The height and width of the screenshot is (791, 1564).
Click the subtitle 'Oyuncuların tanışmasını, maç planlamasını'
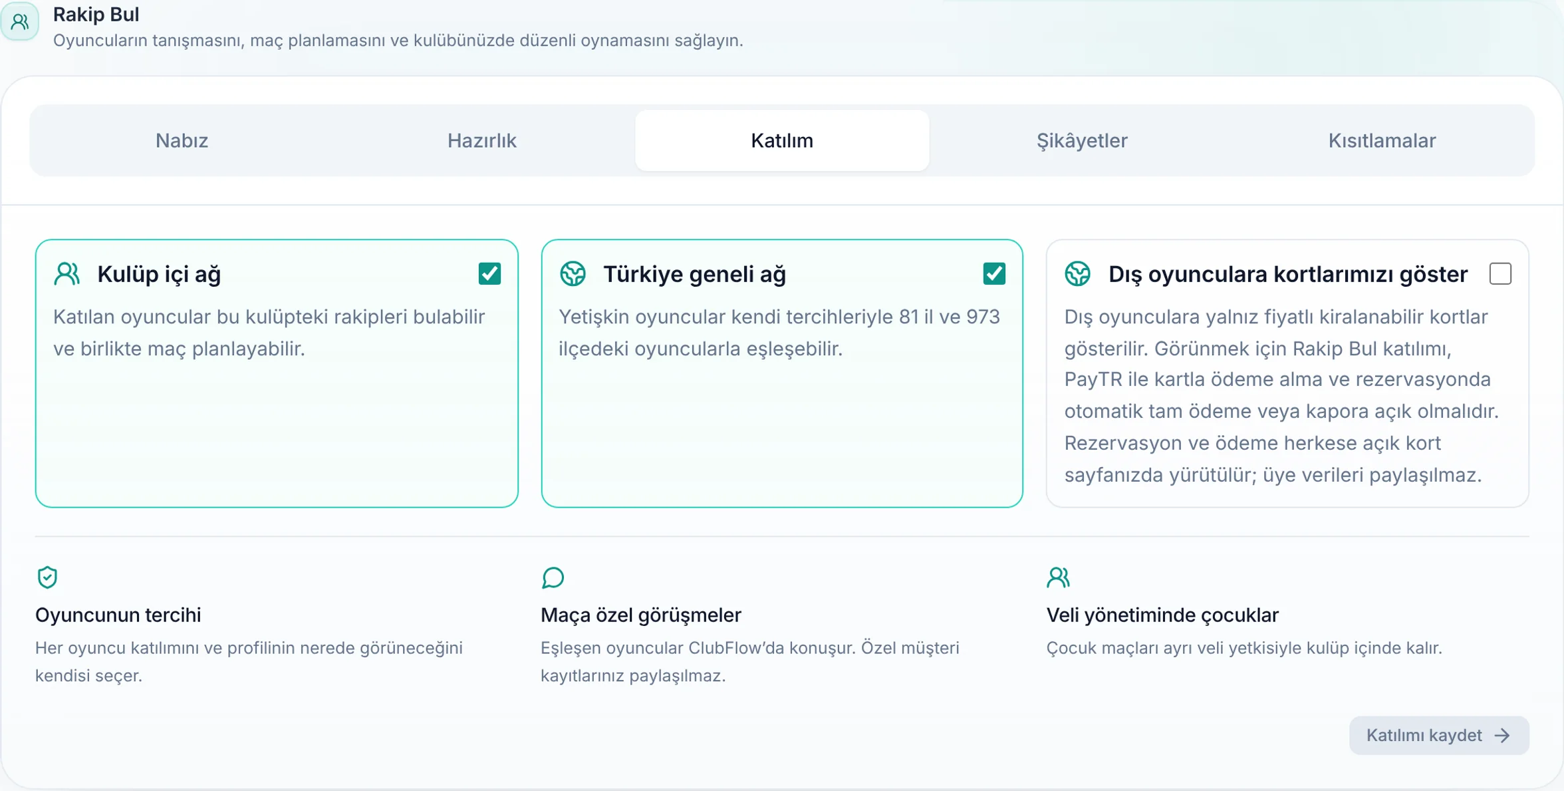(x=398, y=41)
